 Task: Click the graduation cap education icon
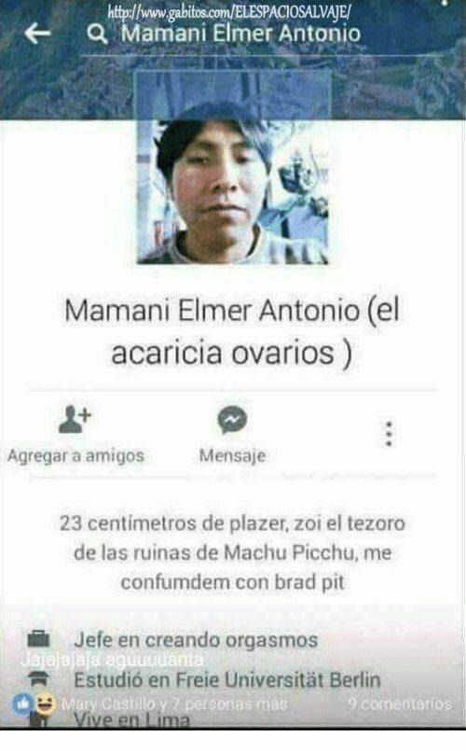click(x=38, y=678)
